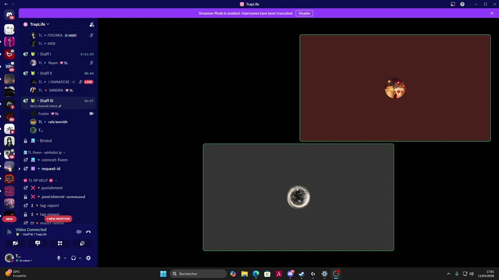
Task: Open voice connection signal info icon
Action: tap(9, 232)
